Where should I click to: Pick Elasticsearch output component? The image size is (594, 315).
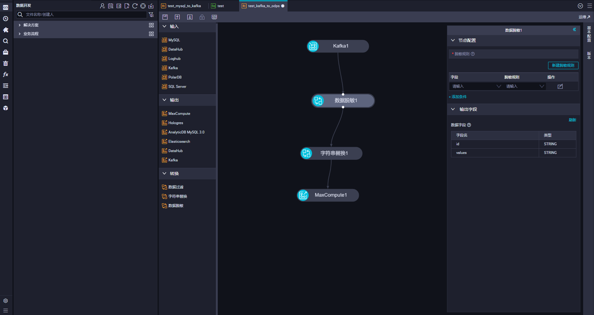tap(176, 142)
